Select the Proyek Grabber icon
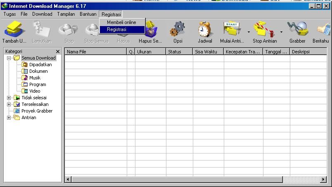This screenshot has height=187, width=332. coord(17,111)
